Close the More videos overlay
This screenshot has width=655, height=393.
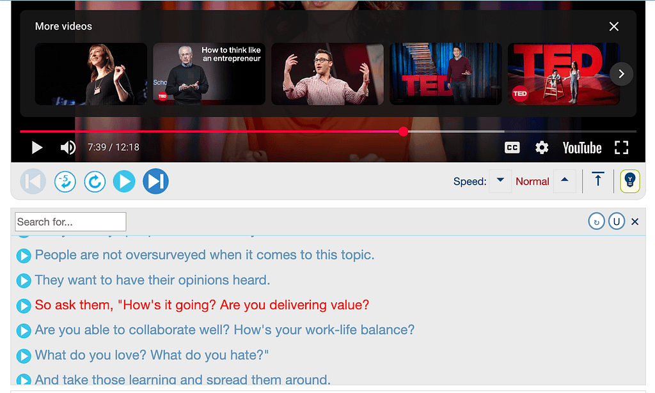(614, 26)
